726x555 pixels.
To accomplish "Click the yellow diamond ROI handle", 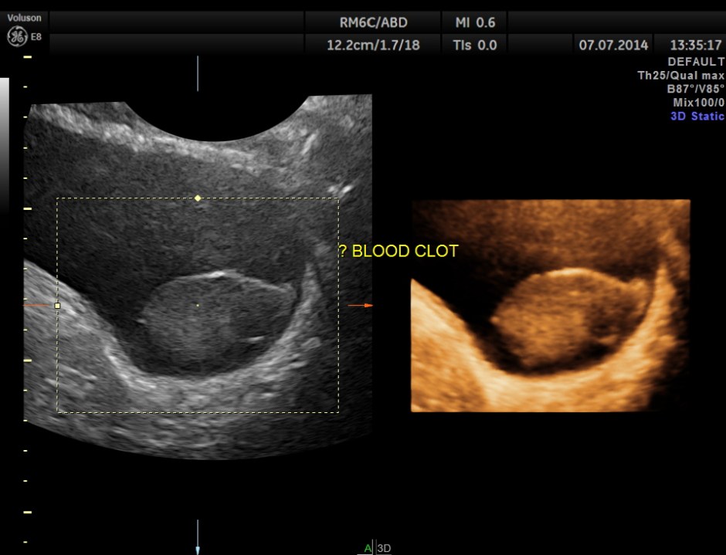I will [x=197, y=198].
